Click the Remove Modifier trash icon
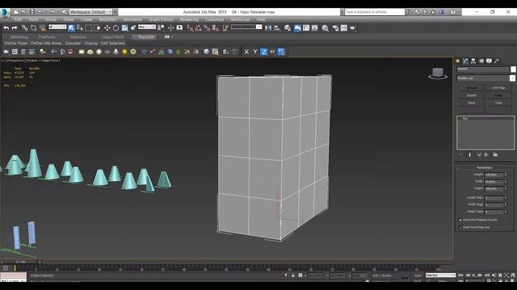Image resolution: width=517 pixels, height=290 pixels. 486,155
